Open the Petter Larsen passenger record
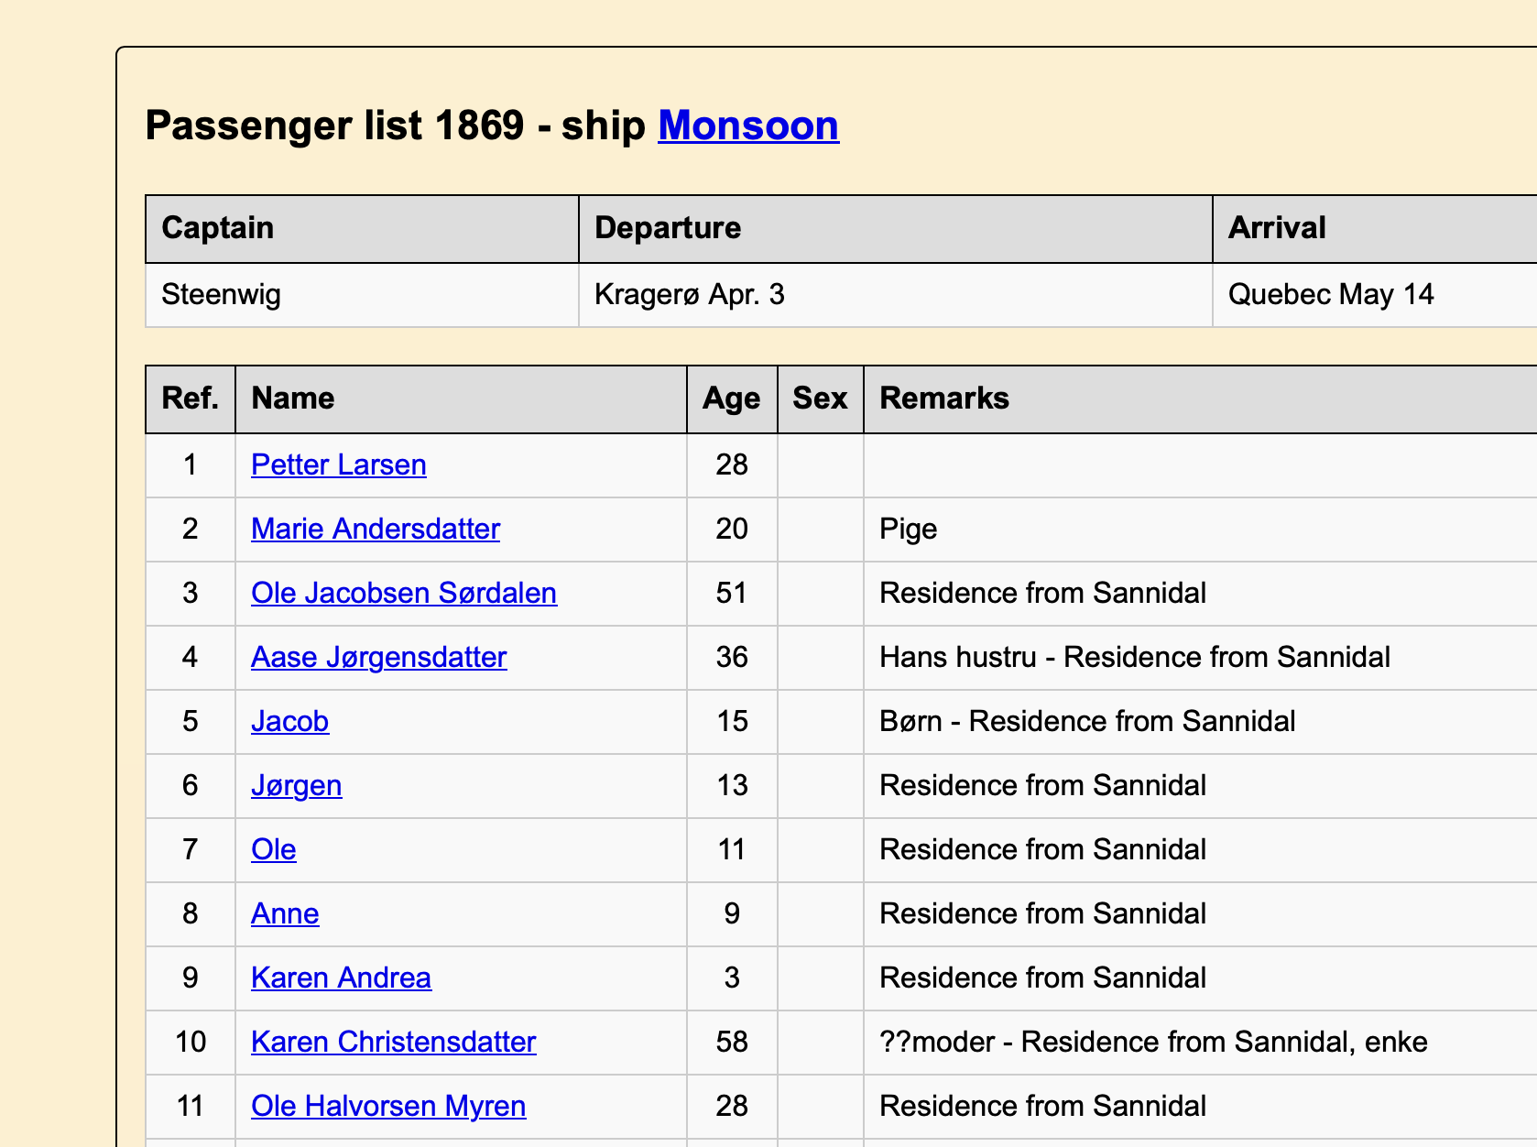Screen dimensions: 1537x1147 point(338,464)
